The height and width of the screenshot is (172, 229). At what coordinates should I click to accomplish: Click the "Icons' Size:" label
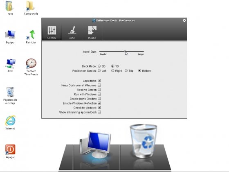pyautogui.click(x=90, y=52)
